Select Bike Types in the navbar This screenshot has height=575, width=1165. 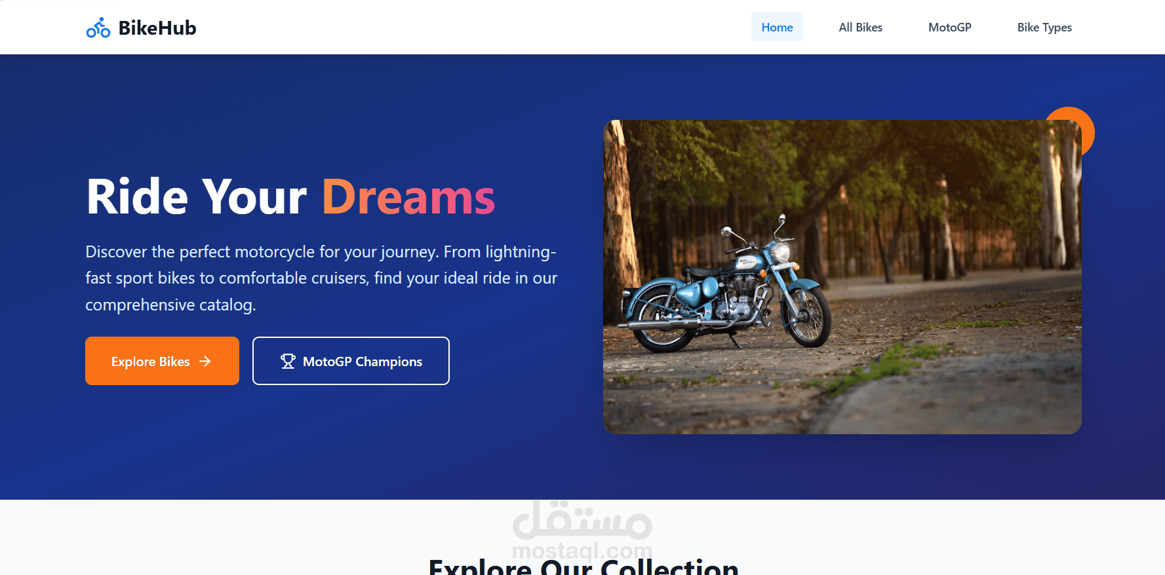(x=1044, y=27)
